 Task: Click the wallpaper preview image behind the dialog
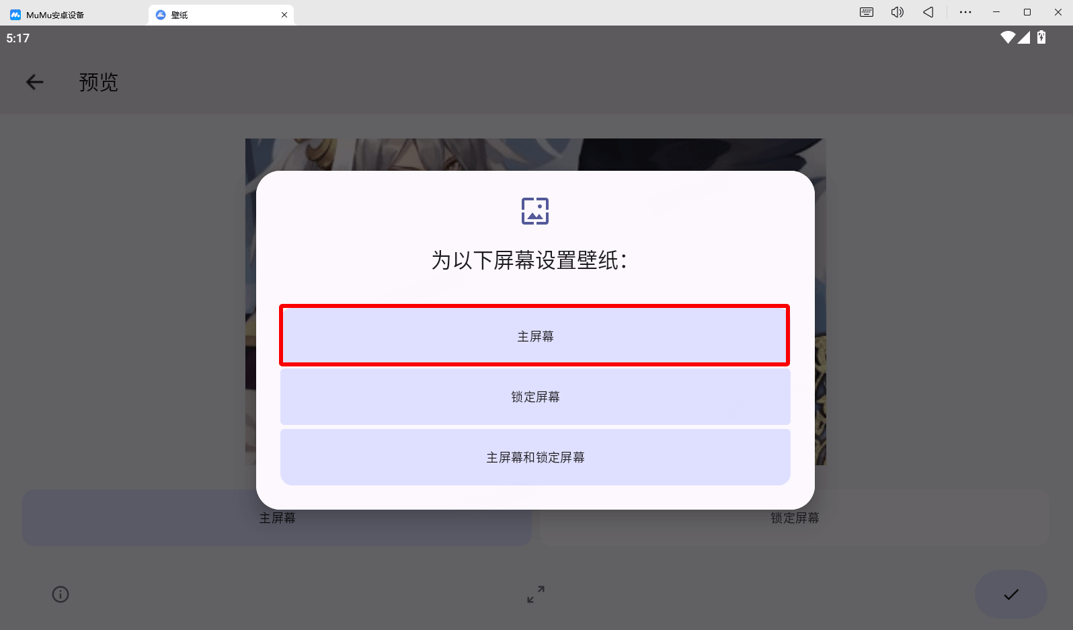click(x=535, y=155)
